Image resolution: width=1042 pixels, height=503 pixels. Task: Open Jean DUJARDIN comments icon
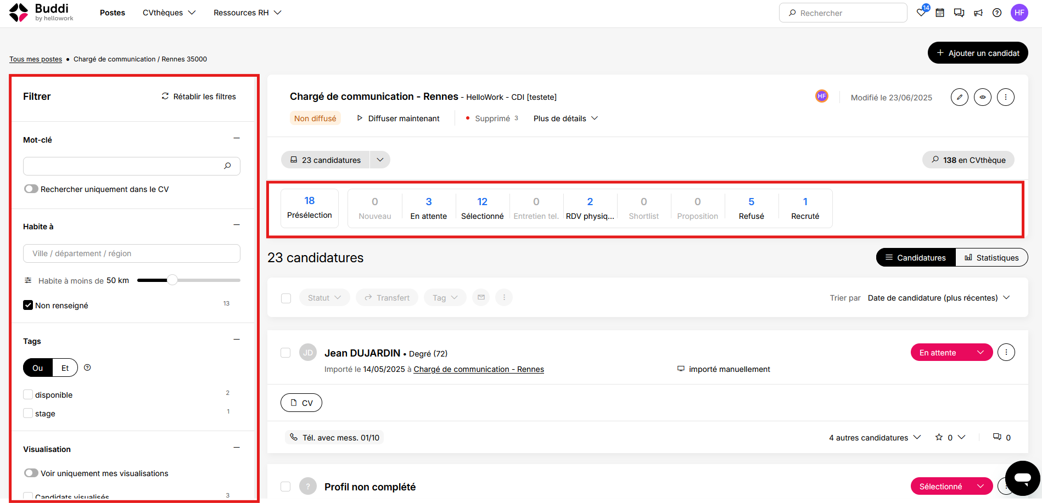click(997, 437)
